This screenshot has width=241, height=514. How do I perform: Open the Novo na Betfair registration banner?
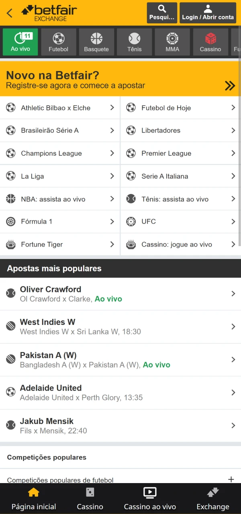coord(120,79)
